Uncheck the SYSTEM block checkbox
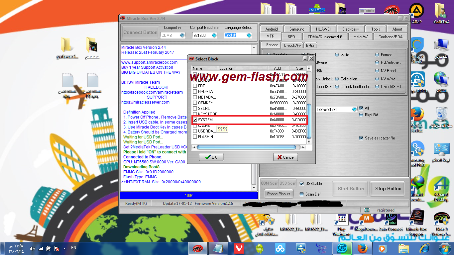454x255 pixels. (x=195, y=120)
